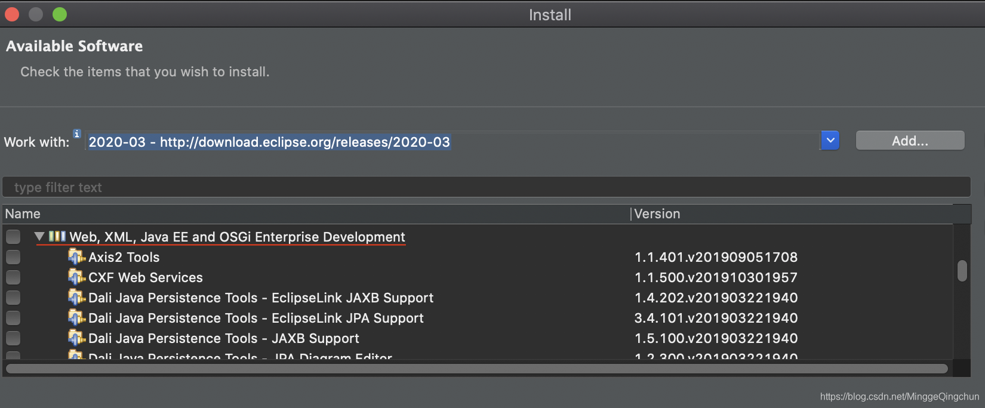Click the EclipseLink JPA Support feature icon
Viewport: 985px width, 408px height.
76,317
